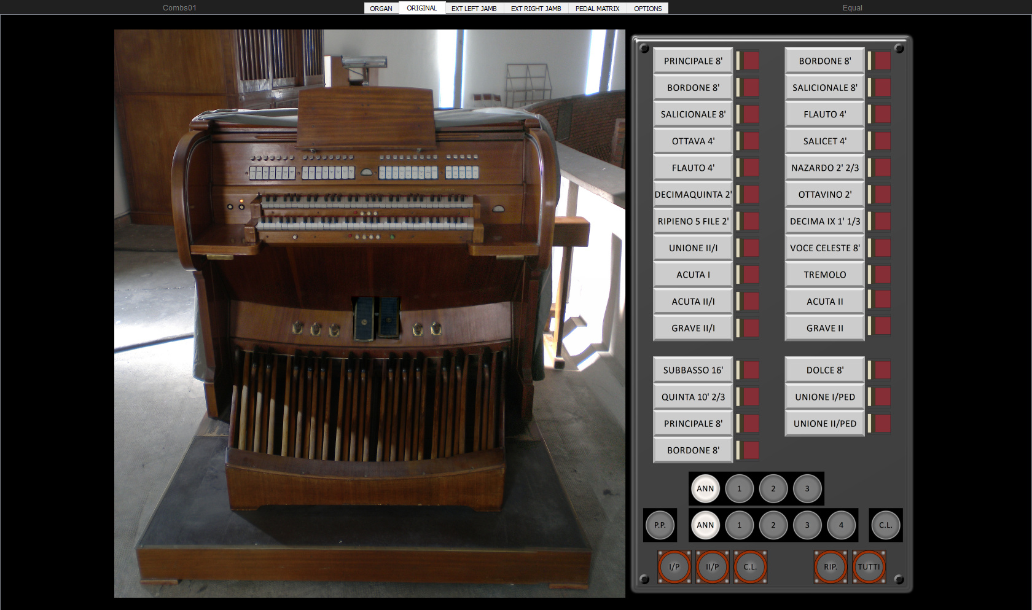This screenshot has width=1032, height=610.
Task: Click red indicator next to pedal PRINCIPALE 8'
Action: (751, 423)
